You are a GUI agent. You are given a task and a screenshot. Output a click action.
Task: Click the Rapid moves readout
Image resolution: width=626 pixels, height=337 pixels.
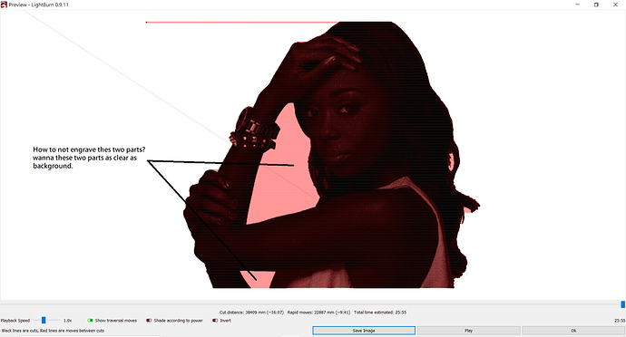pyautogui.click(x=319, y=313)
